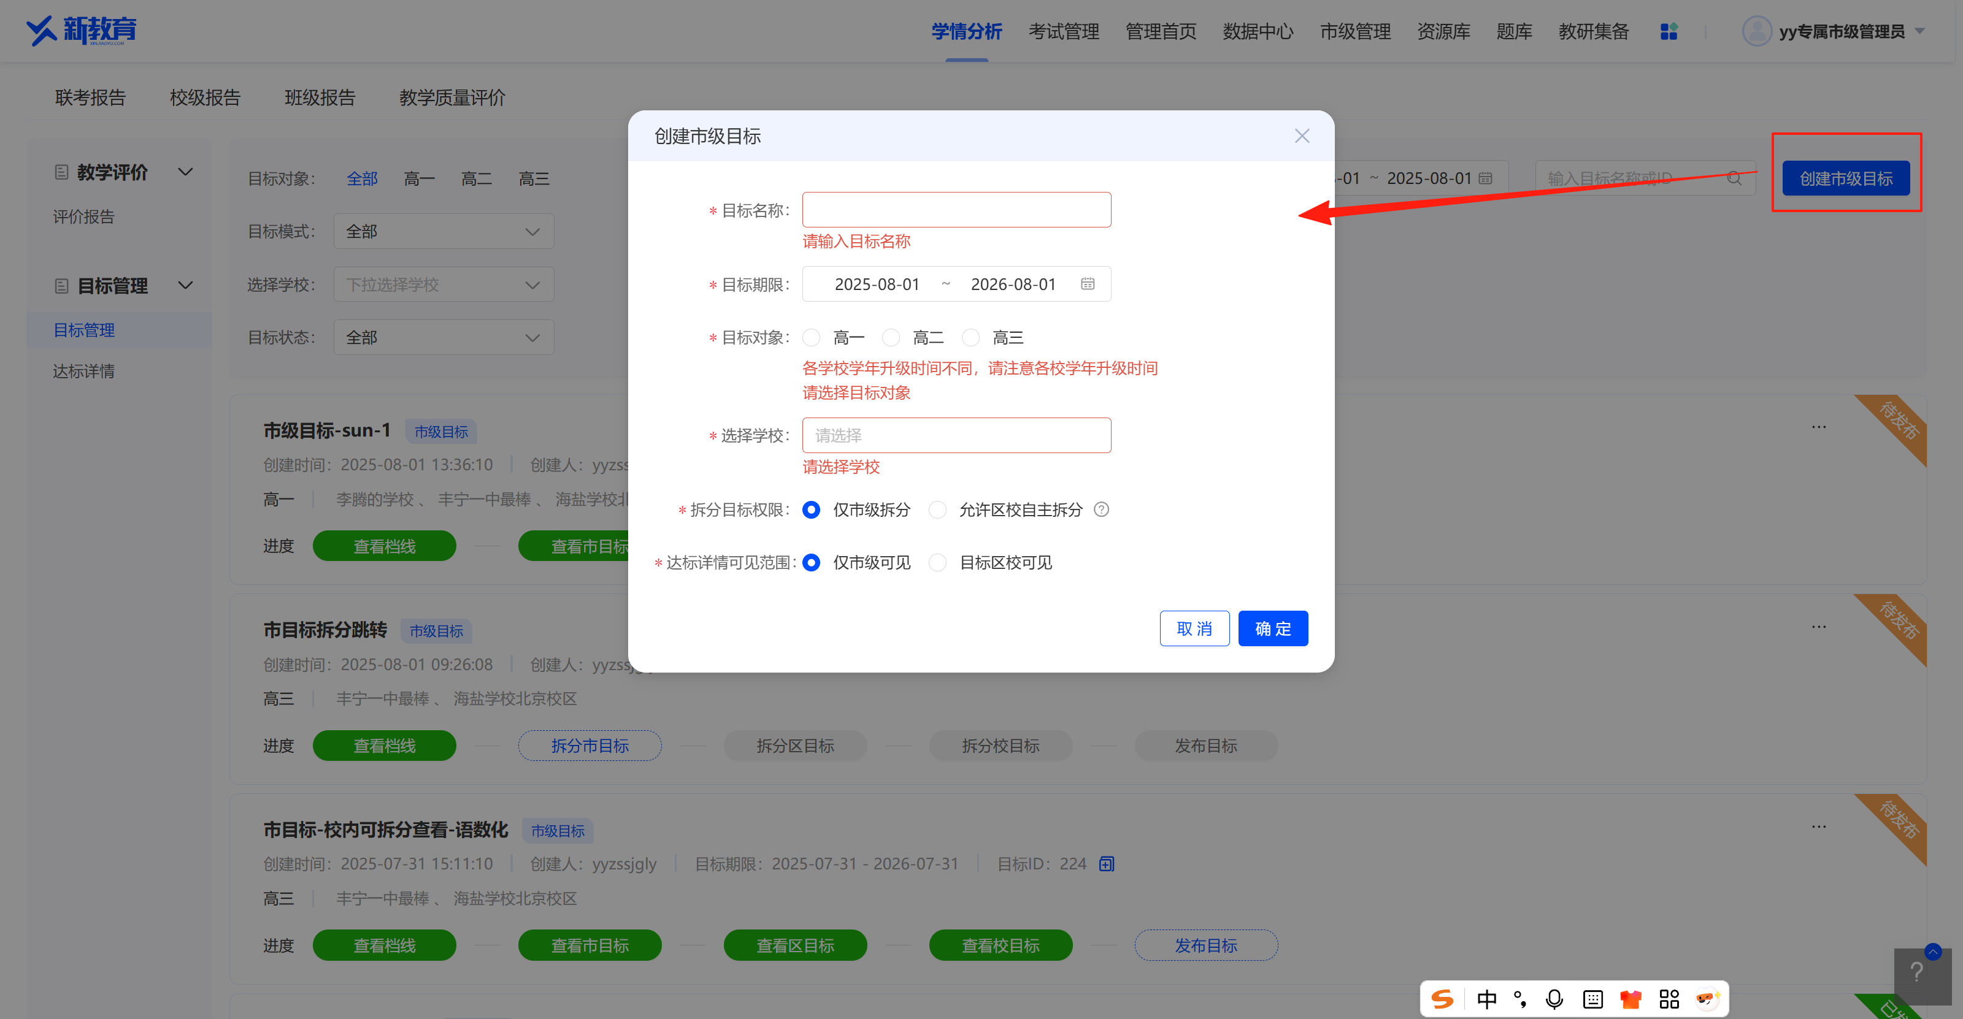The image size is (1963, 1019).
Task: Switch to the 考试管理 top menu
Action: [x=1063, y=31]
